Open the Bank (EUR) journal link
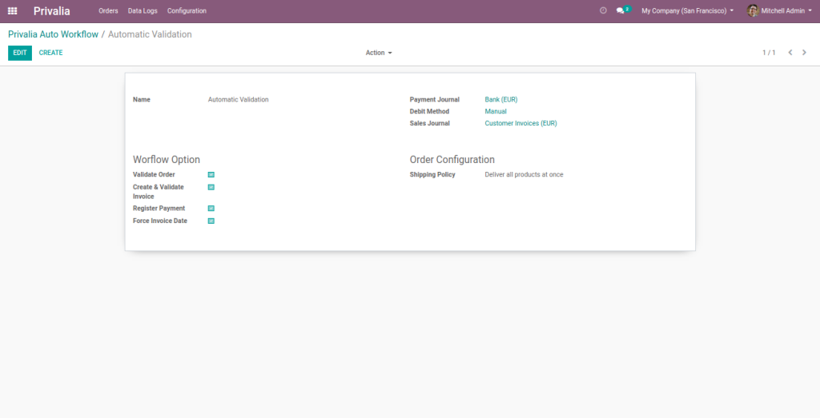 click(501, 100)
